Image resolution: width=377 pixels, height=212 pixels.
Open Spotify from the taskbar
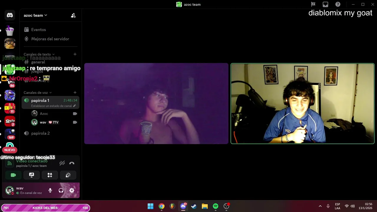pos(216,206)
